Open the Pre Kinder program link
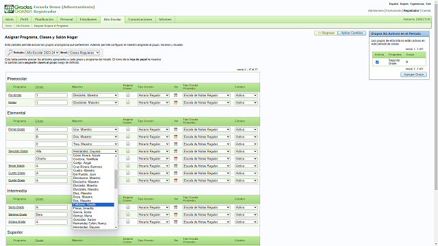The width and height of the screenshot is (438, 246). (x=15, y=96)
